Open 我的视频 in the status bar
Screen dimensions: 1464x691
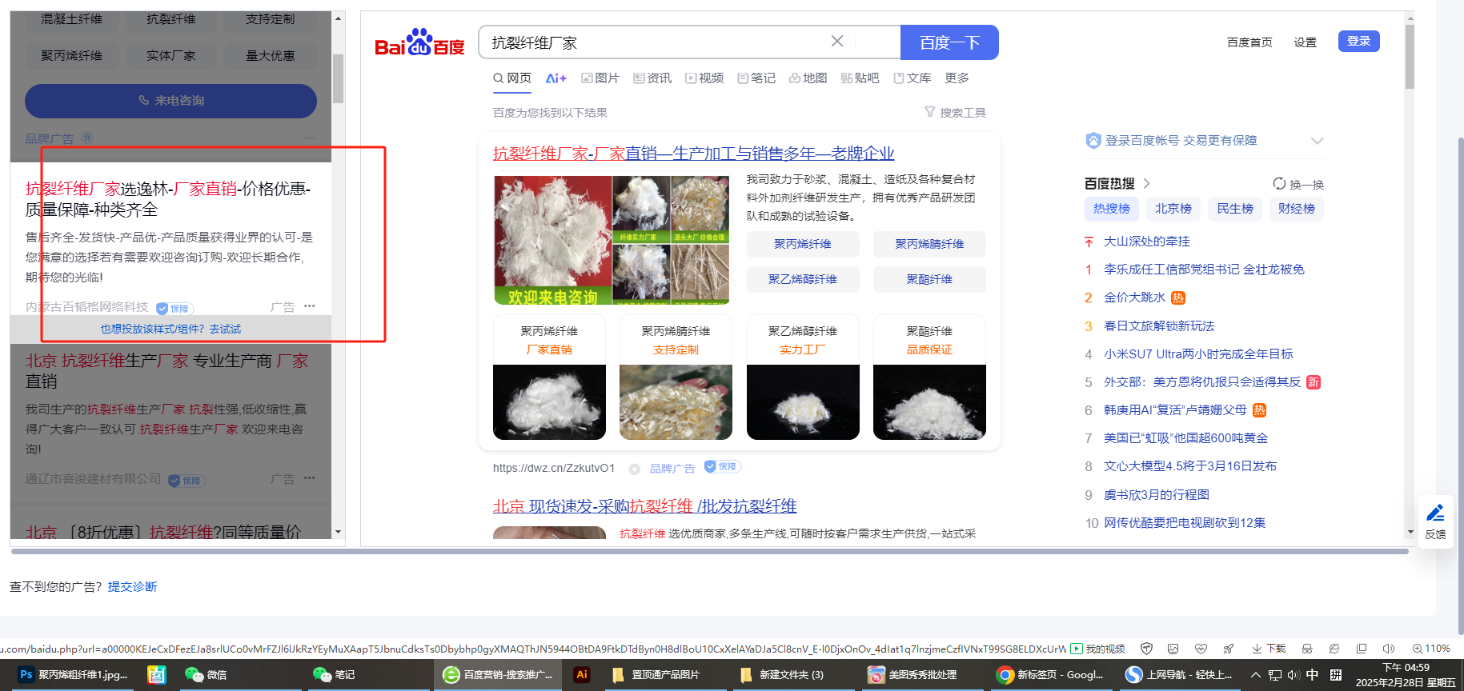coord(1097,649)
